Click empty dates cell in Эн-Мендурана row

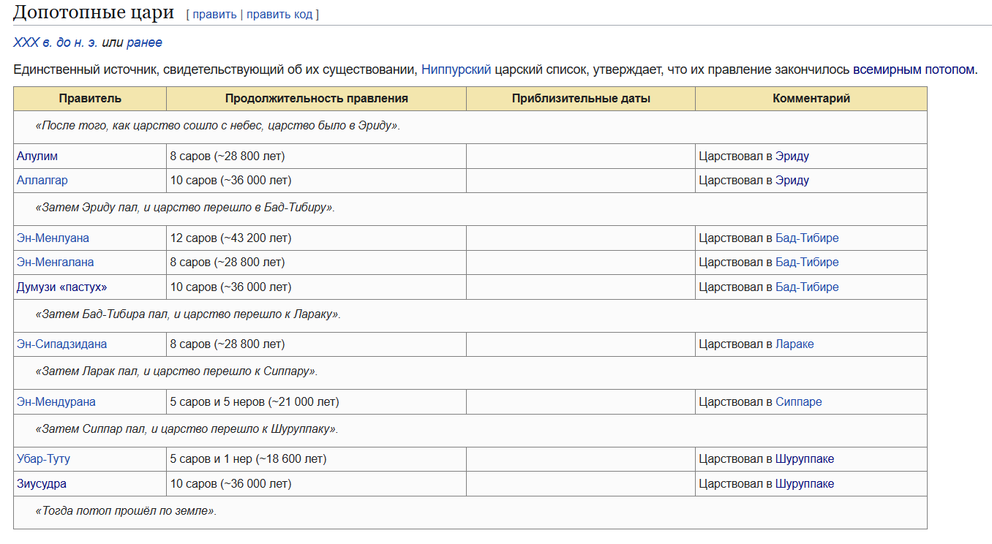click(x=581, y=401)
